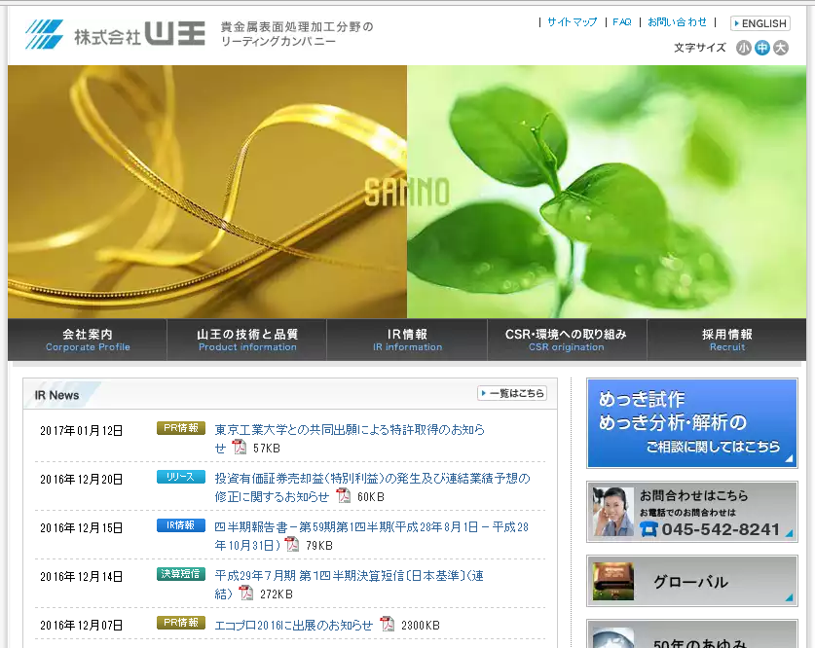815x648 pixels.
Task: Open グローバル banner
Action: pos(691,581)
